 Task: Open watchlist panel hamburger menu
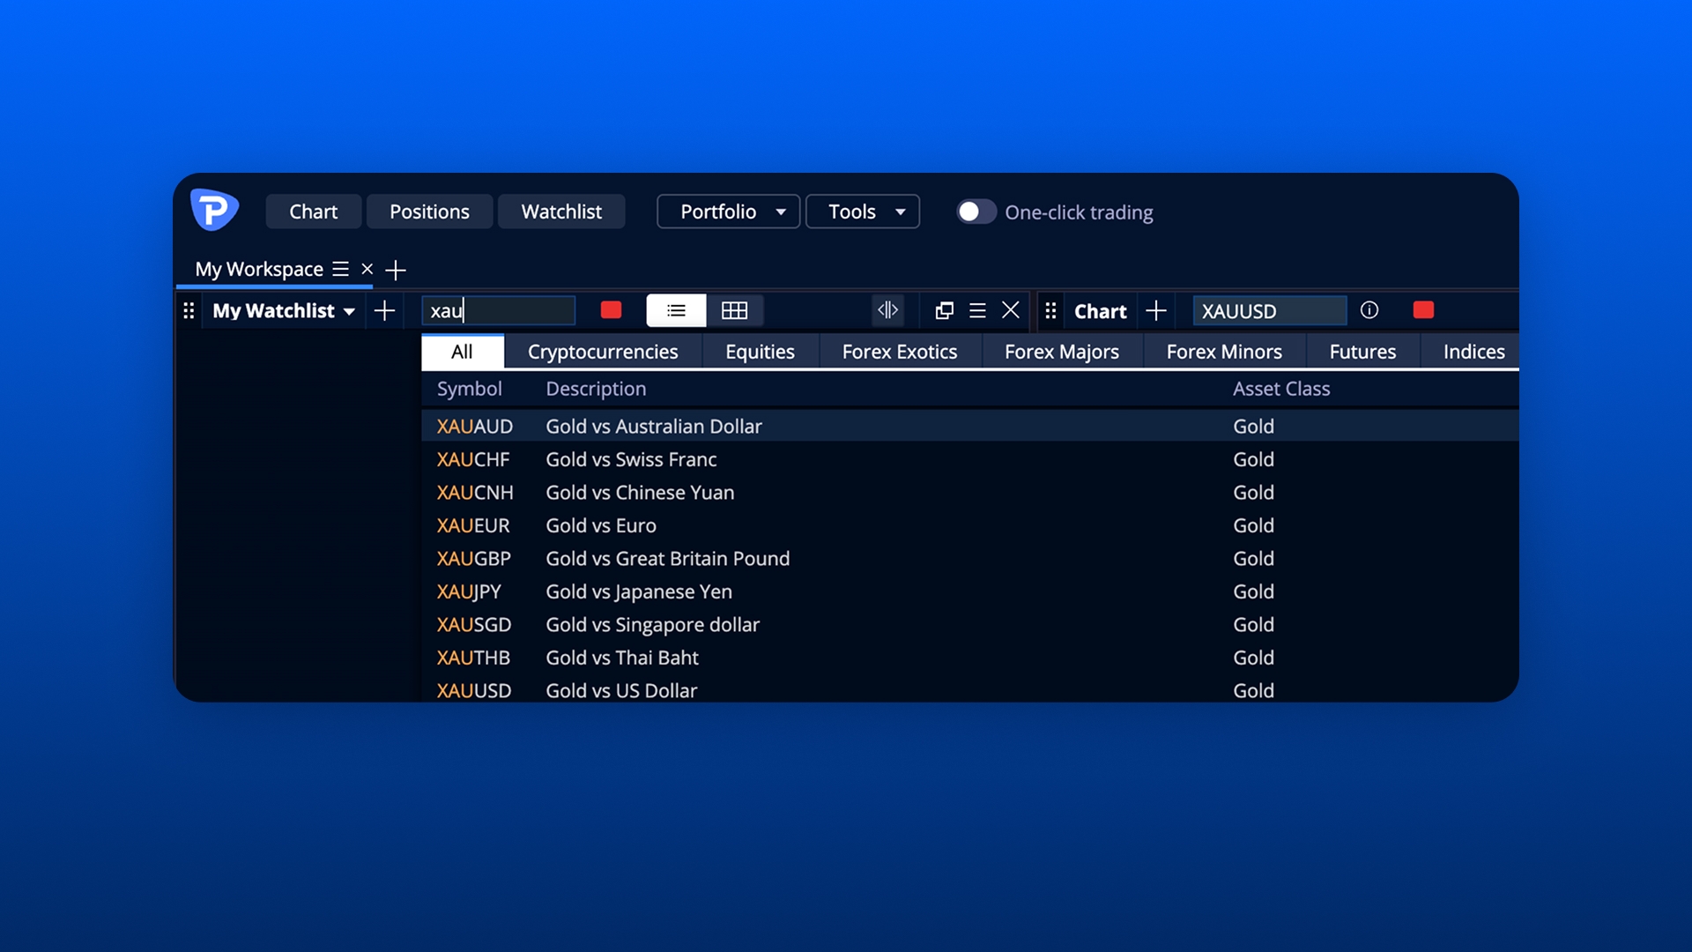[x=977, y=310]
